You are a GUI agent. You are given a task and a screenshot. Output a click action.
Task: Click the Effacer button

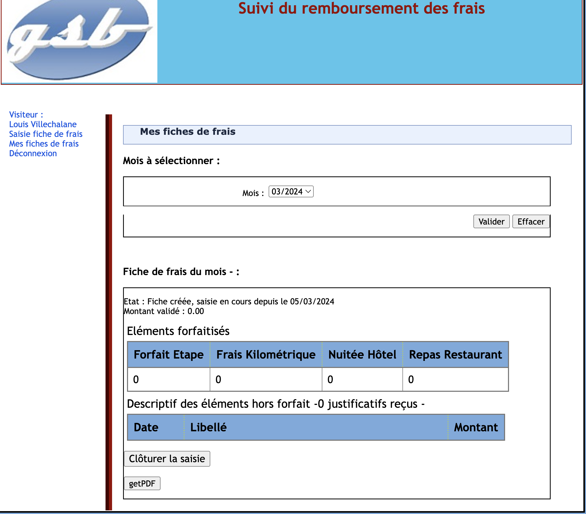tap(531, 221)
